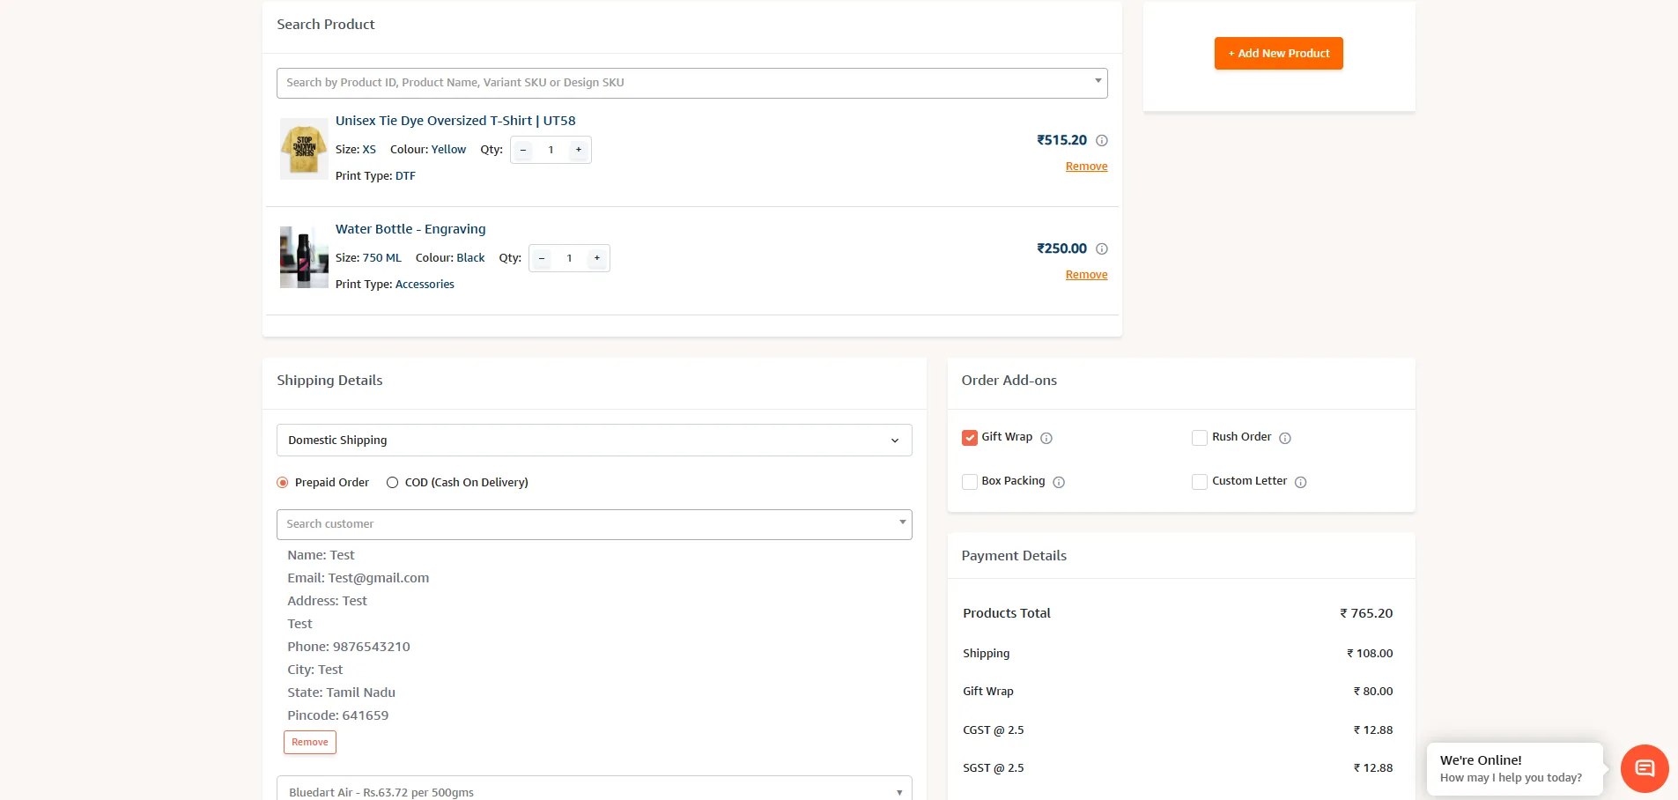Open Box Packing info tooltip icon
Viewport: 1678px width, 800px height.
click(1059, 482)
